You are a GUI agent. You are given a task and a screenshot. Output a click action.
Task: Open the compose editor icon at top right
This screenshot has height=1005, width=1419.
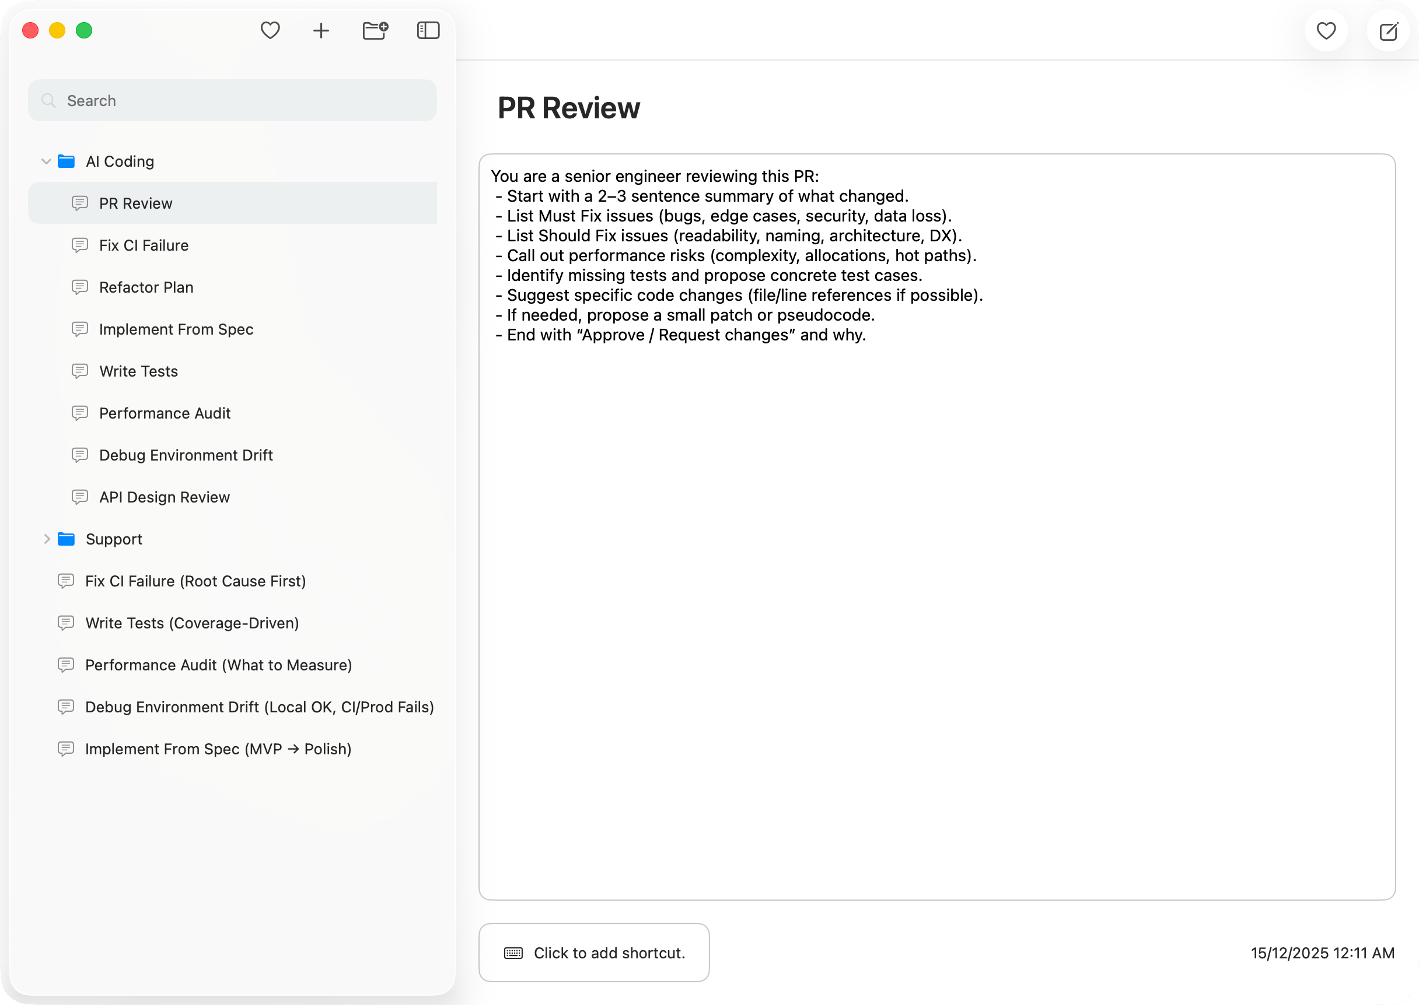pyautogui.click(x=1387, y=30)
